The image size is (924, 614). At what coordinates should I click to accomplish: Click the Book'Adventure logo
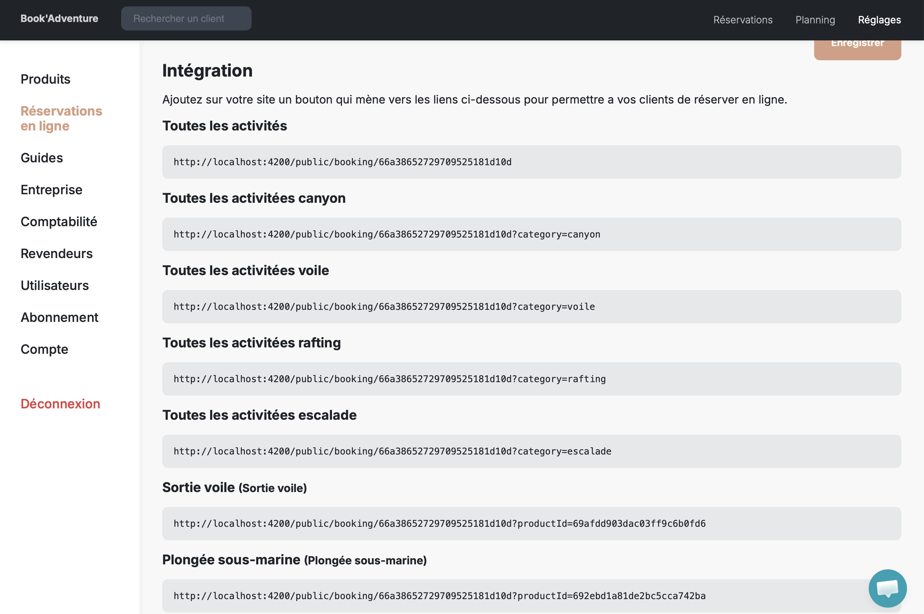pyautogui.click(x=59, y=18)
